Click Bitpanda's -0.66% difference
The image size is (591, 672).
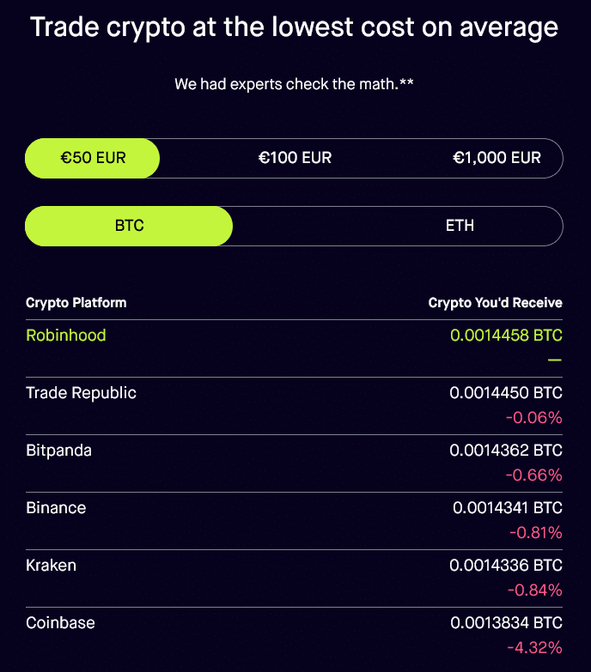(x=534, y=475)
